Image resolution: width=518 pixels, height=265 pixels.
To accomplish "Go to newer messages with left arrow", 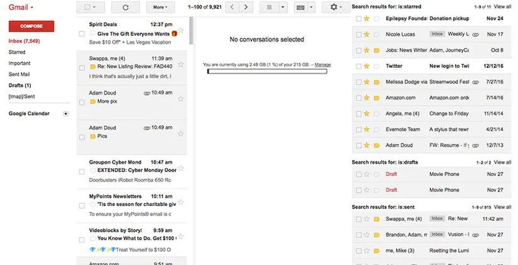I will [x=231, y=8].
